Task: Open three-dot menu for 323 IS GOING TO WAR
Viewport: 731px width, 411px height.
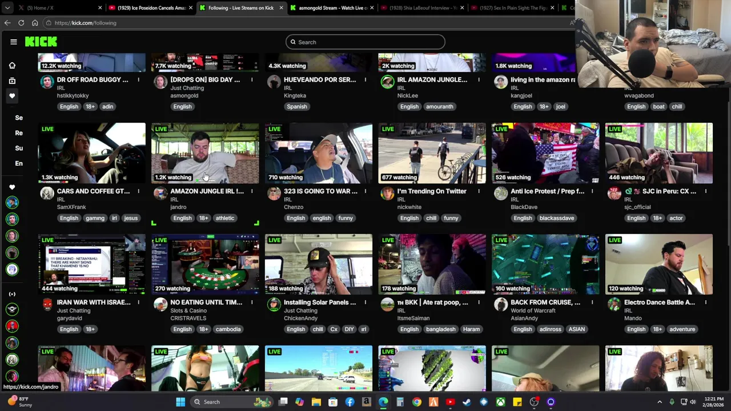Action: (x=365, y=191)
